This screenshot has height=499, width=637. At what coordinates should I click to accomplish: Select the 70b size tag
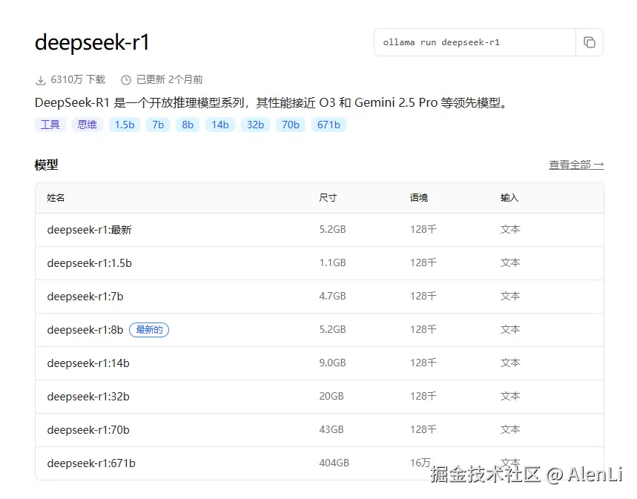[291, 125]
